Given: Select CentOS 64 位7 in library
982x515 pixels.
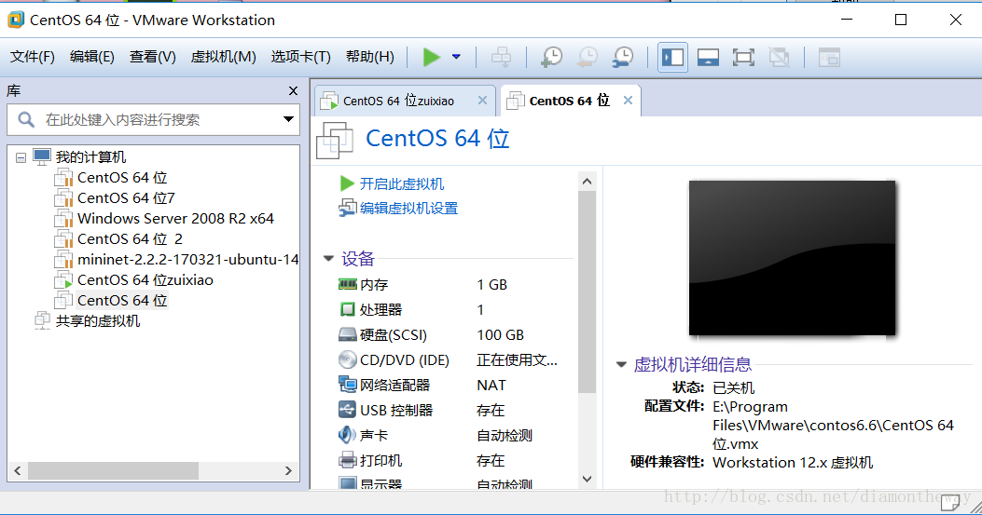Looking at the screenshot, I should pyautogui.click(x=126, y=198).
